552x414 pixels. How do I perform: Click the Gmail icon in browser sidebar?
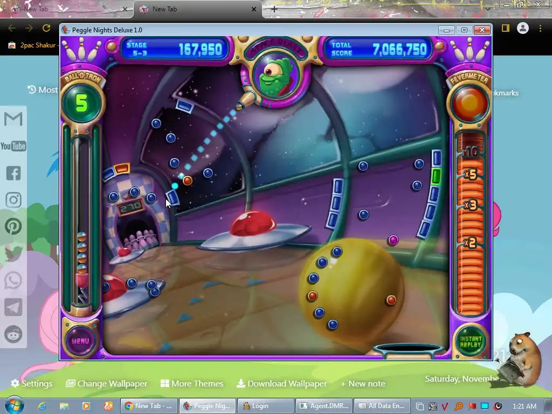13,119
